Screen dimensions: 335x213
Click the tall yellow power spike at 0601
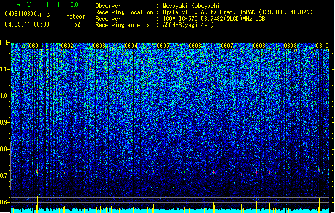click(37, 204)
